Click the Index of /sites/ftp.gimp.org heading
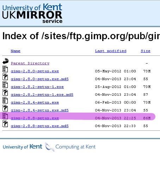160x178 pixels. (81, 36)
